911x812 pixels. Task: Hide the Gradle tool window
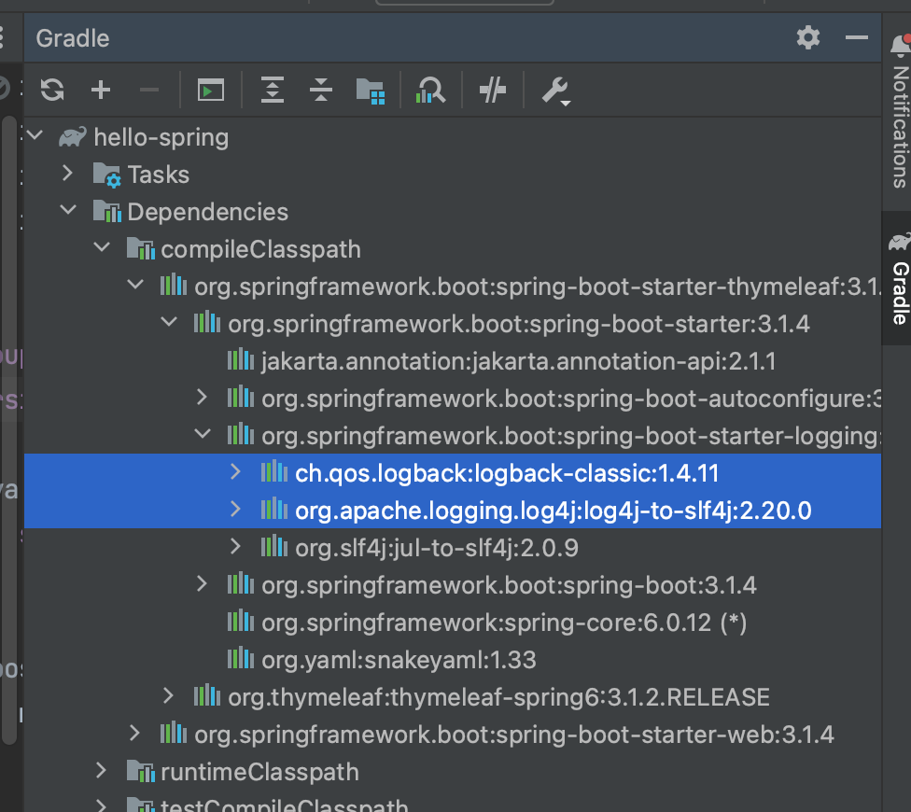tap(856, 37)
